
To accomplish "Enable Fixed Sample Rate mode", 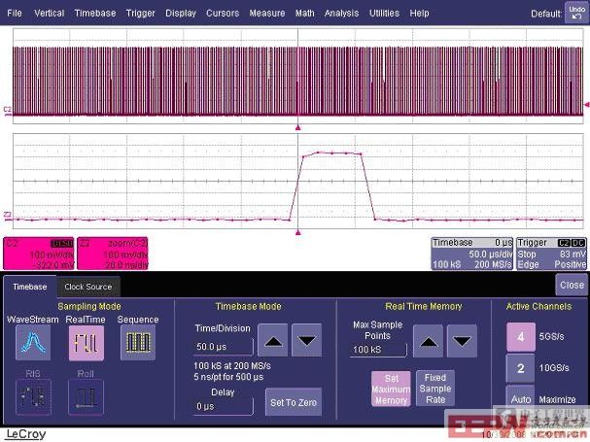I will [434, 388].
